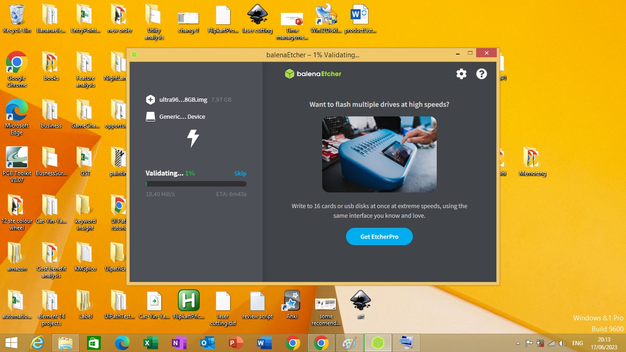
Task: Switch to balenaEtcher taskbar button
Action: (378, 343)
